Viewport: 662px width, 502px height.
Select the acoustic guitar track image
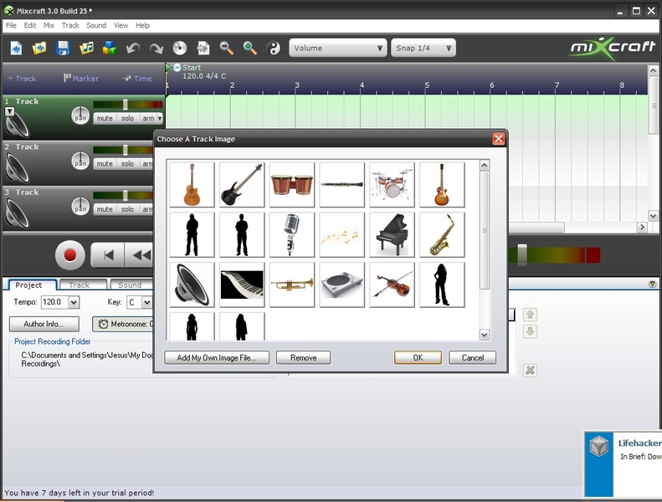click(192, 185)
